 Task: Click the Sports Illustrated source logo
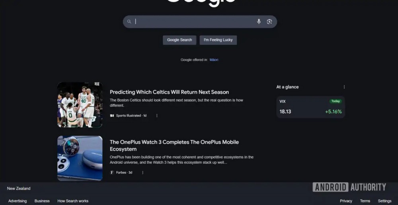[112, 116]
